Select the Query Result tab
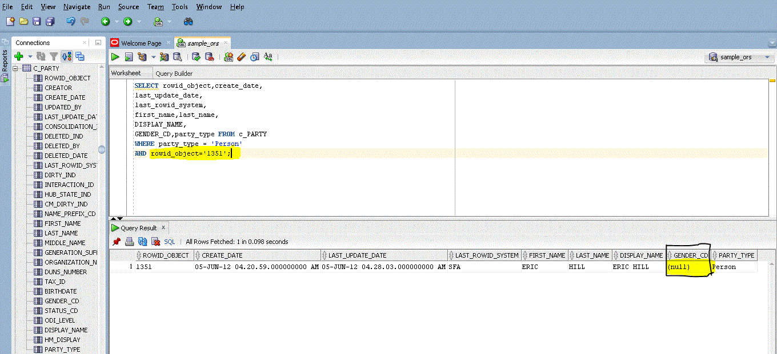The image size is (777, 354). tap(138, 228)
